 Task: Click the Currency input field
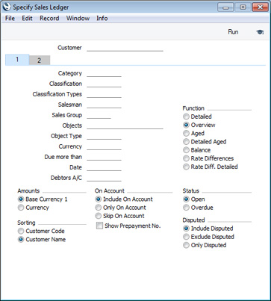104,146
